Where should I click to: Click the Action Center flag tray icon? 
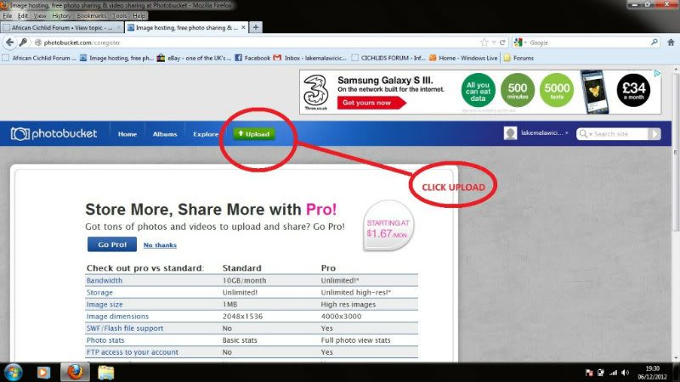point(589,373)
